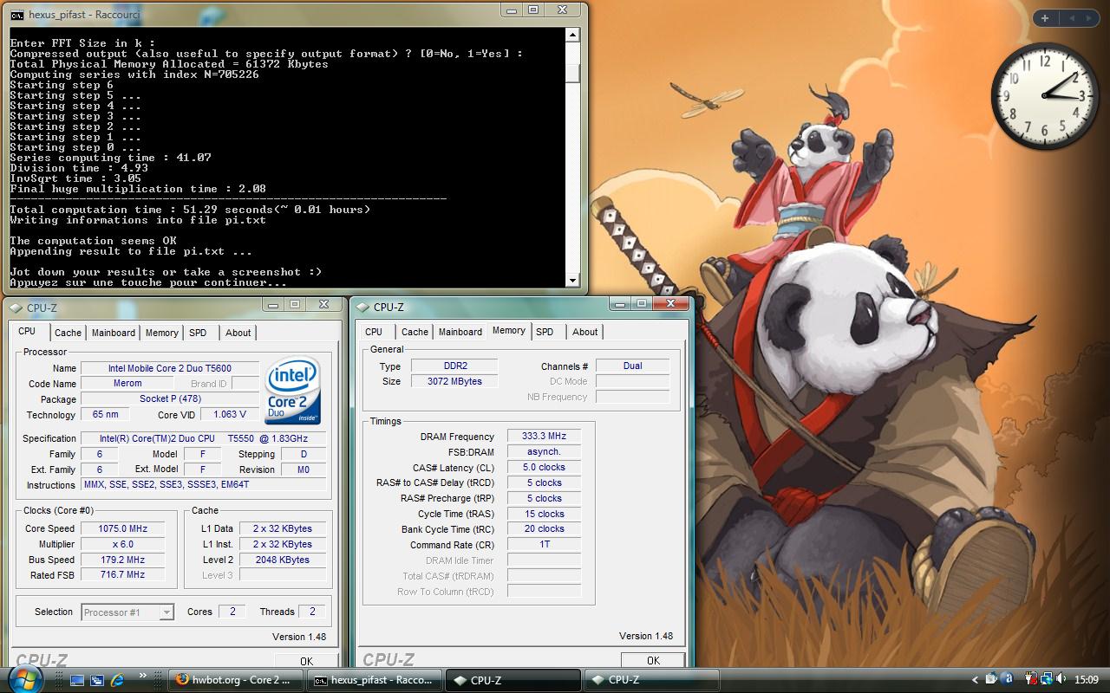Click Show Desktop quick launch icon
Image resolution: width=1110 pixels, height=693 pixels.
click(x=76, y=680)
